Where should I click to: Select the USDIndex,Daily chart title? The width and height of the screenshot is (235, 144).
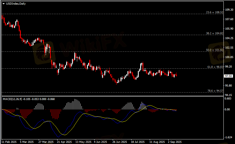click(x=16, y=4)
